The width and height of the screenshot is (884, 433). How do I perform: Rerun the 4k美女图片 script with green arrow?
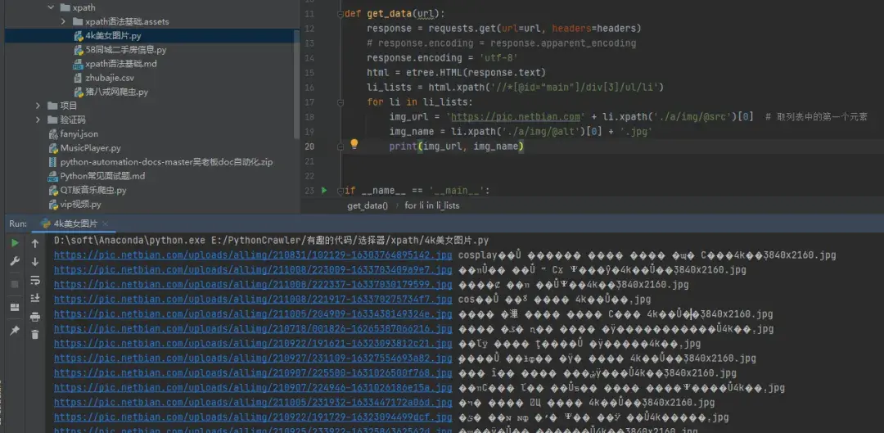point(16,243)
